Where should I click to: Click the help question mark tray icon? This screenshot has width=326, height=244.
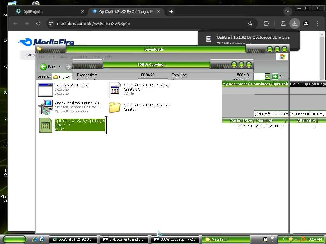(266, 240)
